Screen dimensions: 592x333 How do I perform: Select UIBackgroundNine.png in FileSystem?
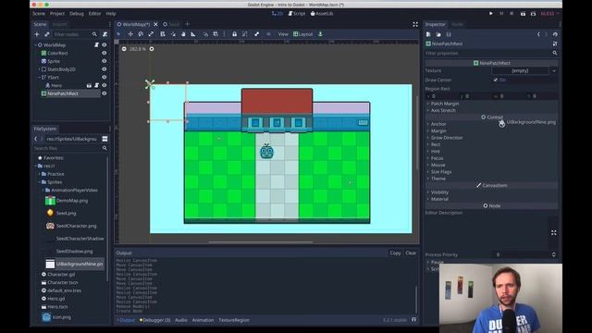[74, 264]
